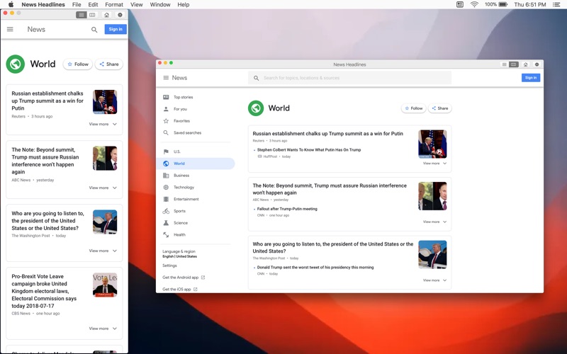Expand View more on Who are you going card, main window

click(434, 280)
